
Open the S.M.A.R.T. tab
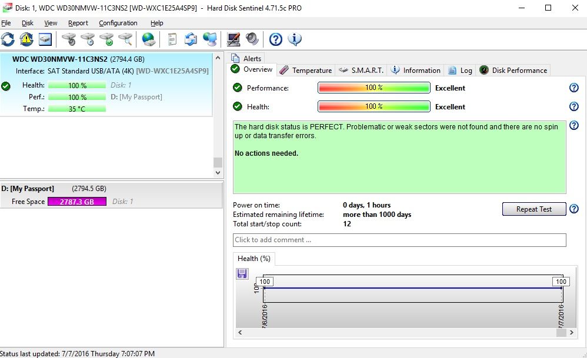[361, 71]
